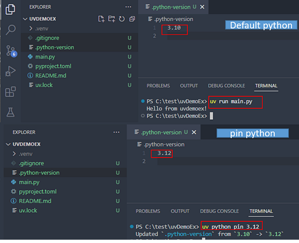Open the Run and Debug view

pos(10,71)
